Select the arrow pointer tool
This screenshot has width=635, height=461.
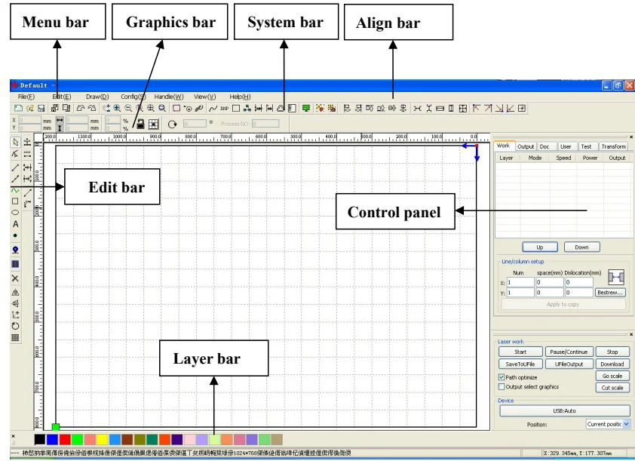pyautogui.click(x=15, y=142)
